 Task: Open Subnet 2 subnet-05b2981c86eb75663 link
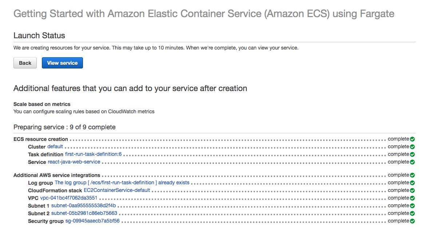pos(84,213)
